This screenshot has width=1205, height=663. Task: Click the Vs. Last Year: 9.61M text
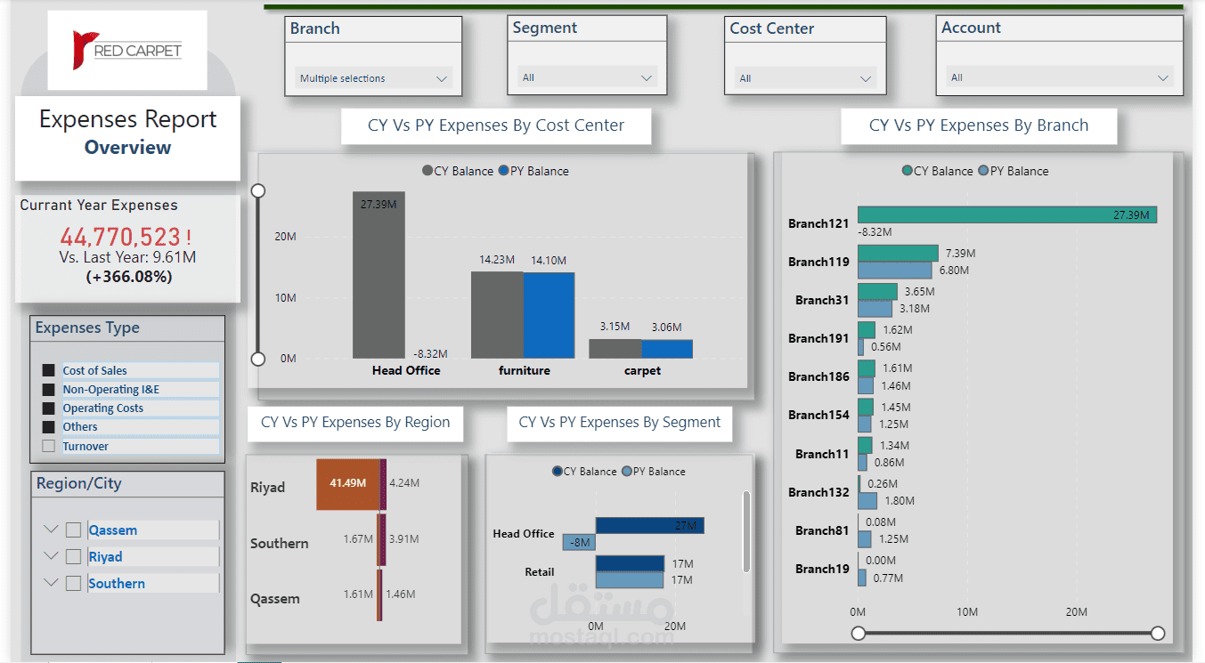127,257
